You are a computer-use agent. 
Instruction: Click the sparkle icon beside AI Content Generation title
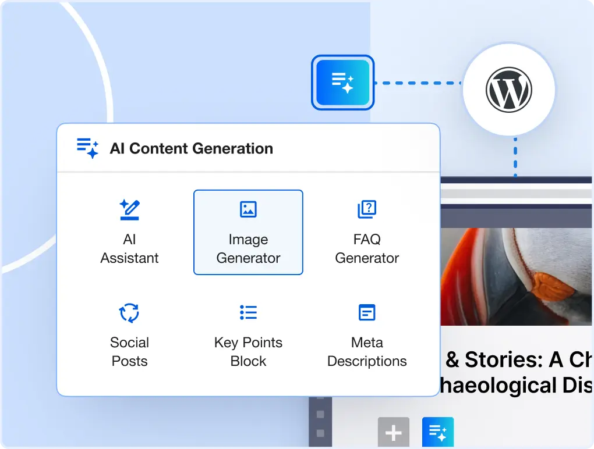(x=88, y=148)
